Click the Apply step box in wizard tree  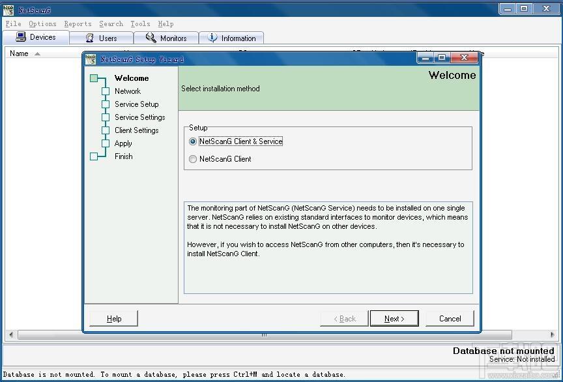point(106,143)
